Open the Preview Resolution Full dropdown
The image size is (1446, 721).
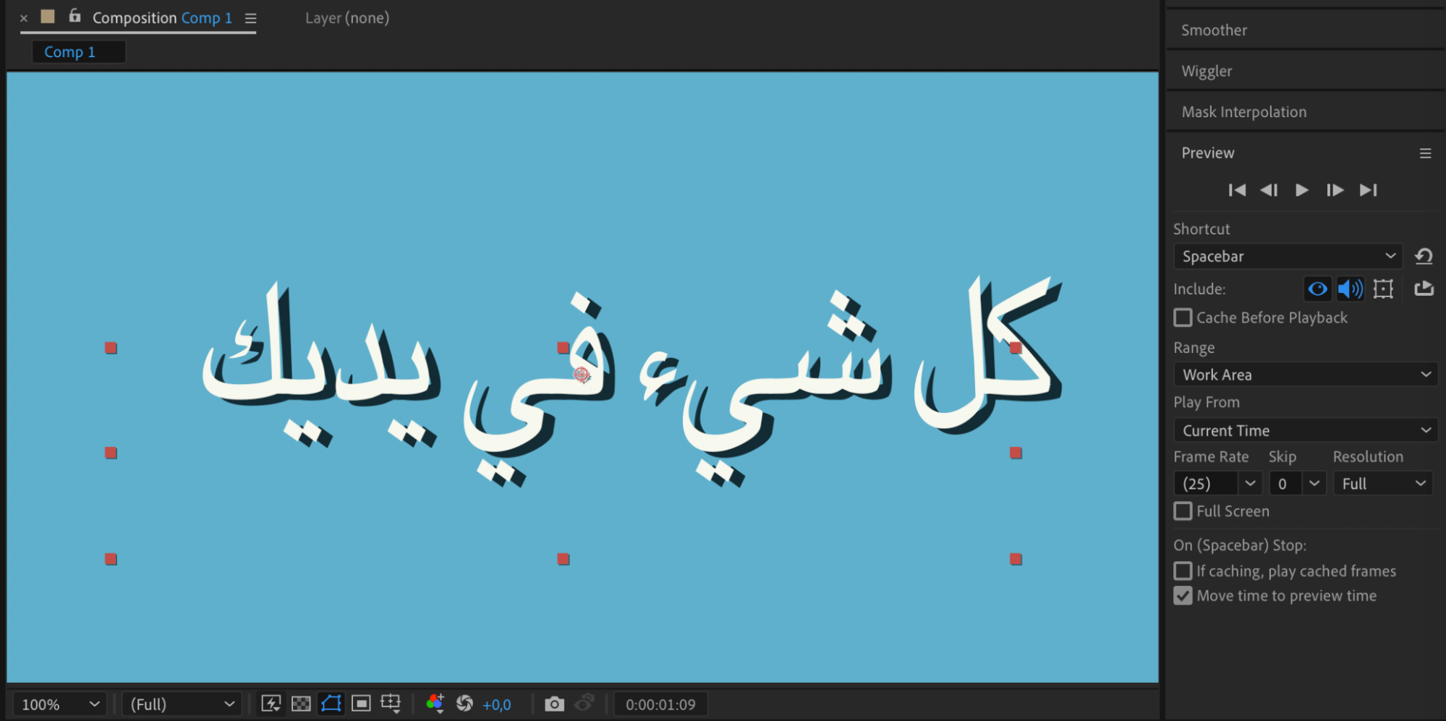coord(1383,484)
